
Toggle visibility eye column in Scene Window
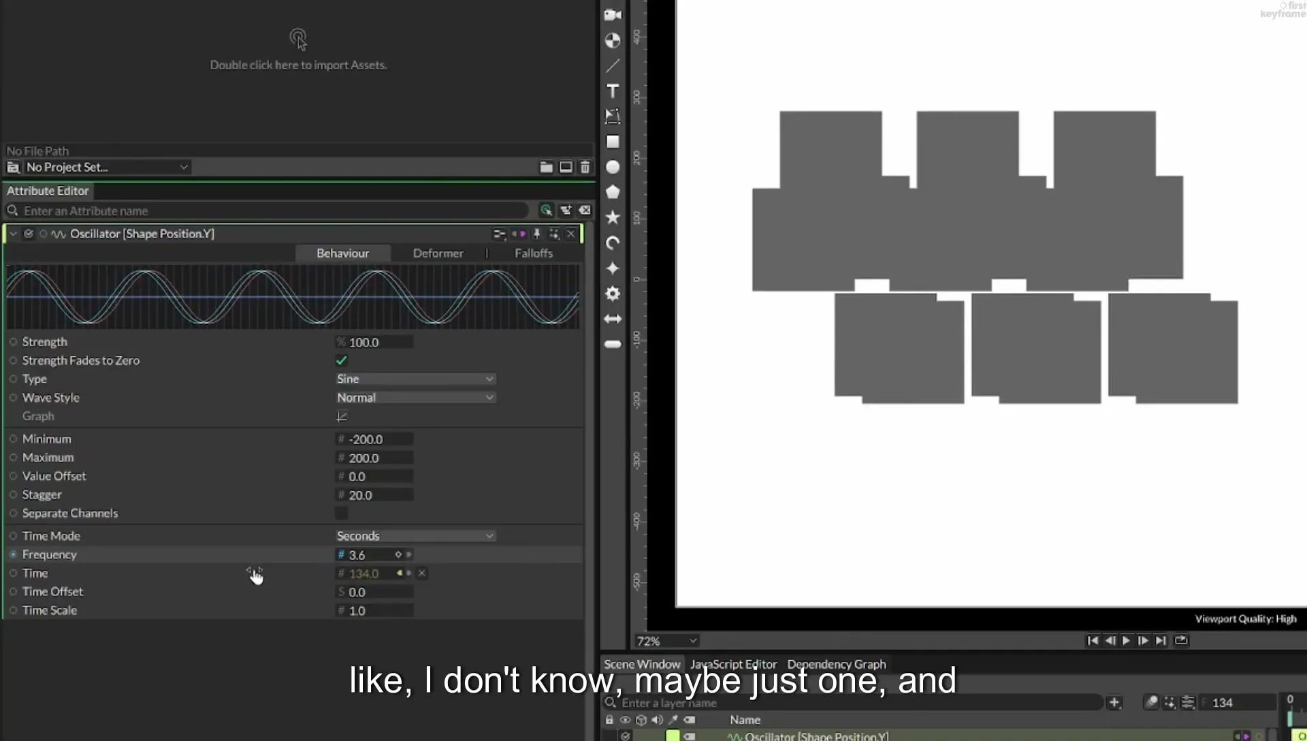click(624, 720)
